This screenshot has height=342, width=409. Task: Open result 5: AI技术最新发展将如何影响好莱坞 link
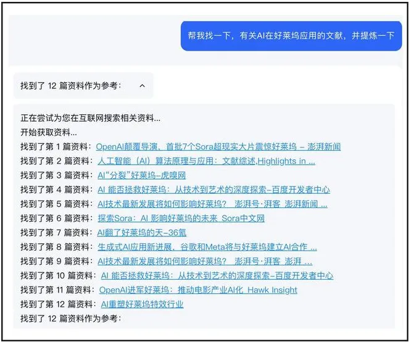tap(213, 204)
